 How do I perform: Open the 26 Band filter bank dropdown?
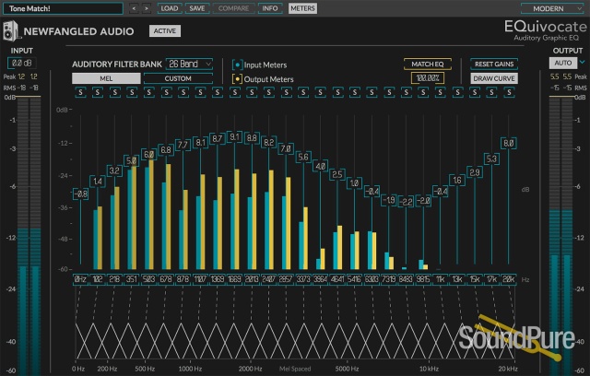pos(189,64)
